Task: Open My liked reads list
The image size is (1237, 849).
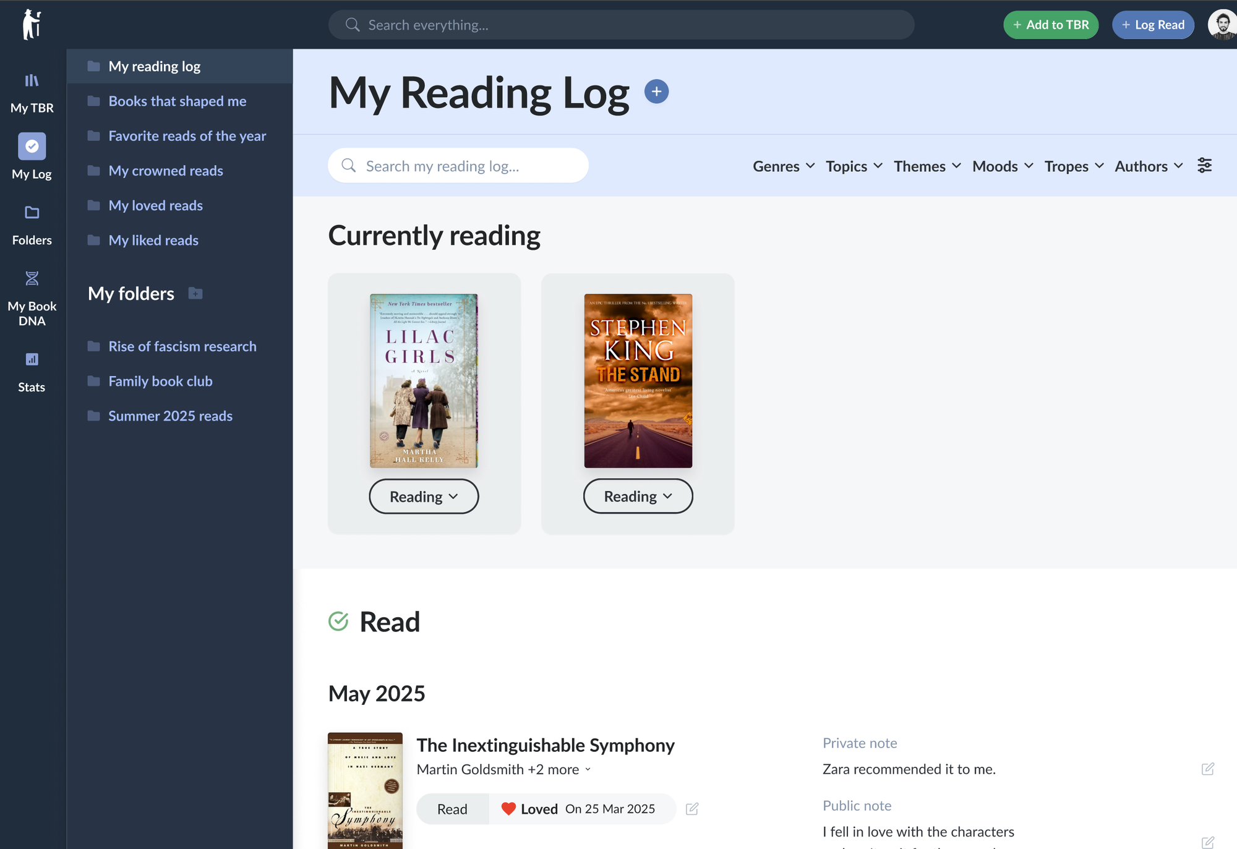Action: [153, 240]
